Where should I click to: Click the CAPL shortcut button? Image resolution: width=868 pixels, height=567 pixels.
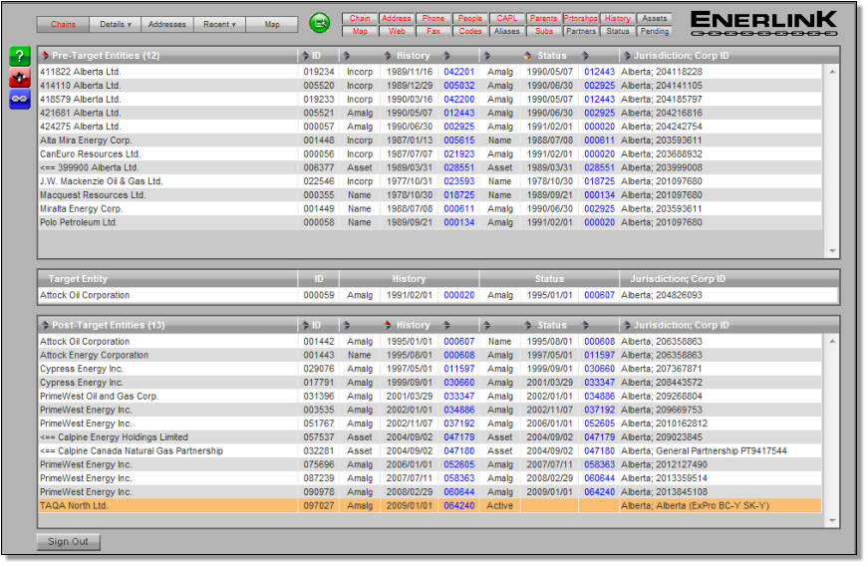point(506,18)
